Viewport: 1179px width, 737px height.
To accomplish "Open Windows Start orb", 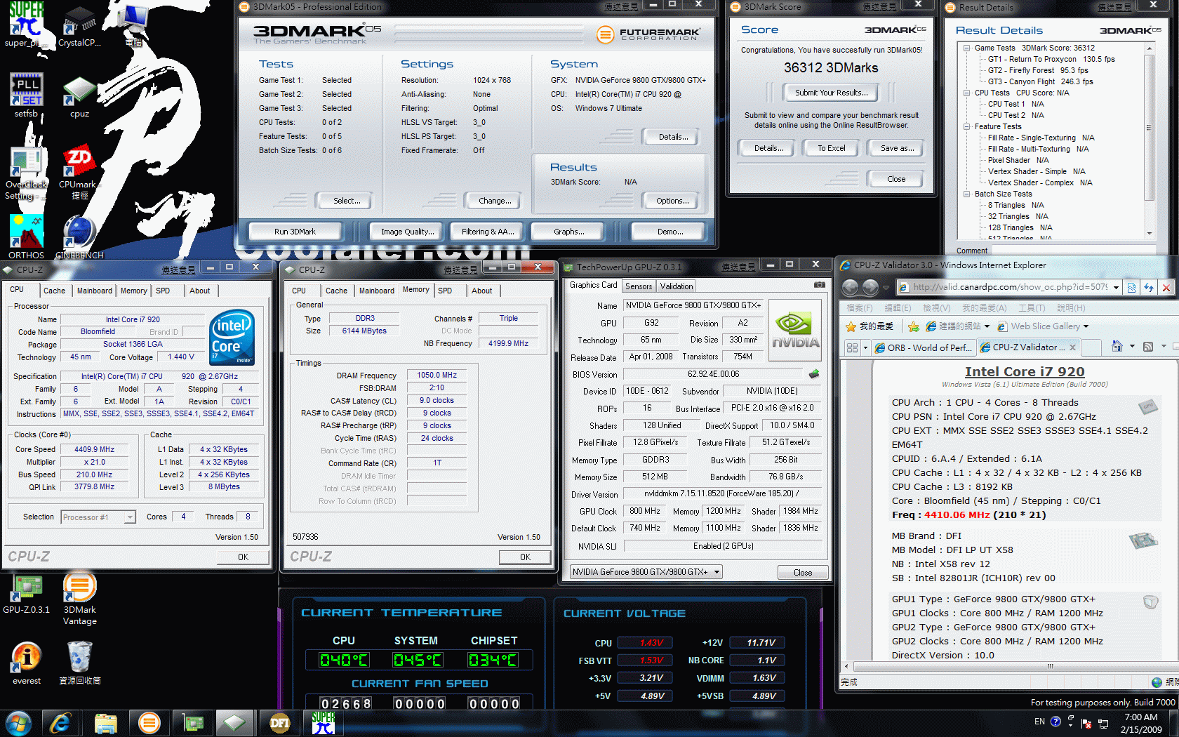I will (x=18, y=723).
